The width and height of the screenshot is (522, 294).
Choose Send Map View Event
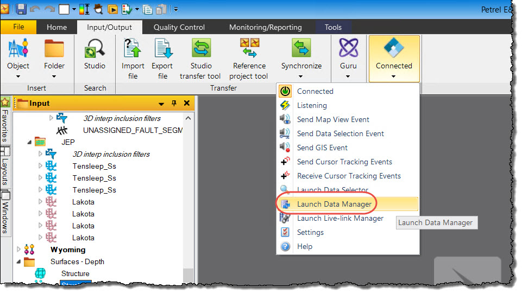pos(348,119)
